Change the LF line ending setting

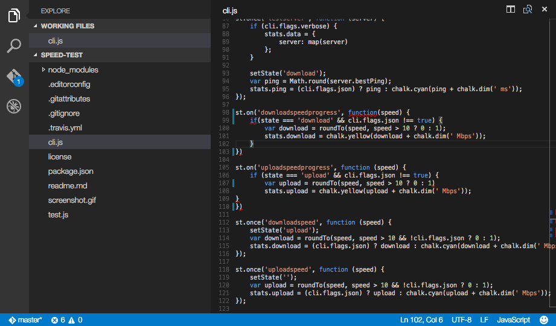click(484, 320)
